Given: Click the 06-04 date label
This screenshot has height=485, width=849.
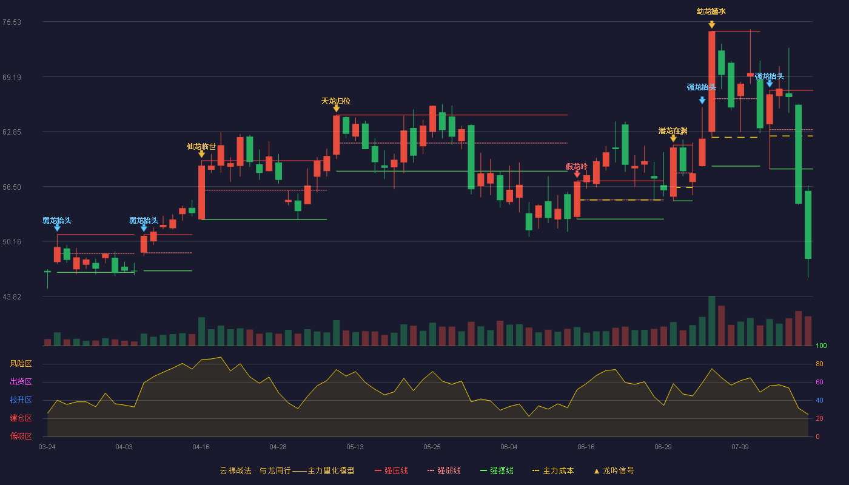Looking at the screenshot, I should pos(509,447).
